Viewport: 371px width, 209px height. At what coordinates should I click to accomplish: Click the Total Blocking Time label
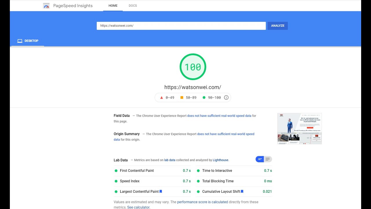pos(218,181)
